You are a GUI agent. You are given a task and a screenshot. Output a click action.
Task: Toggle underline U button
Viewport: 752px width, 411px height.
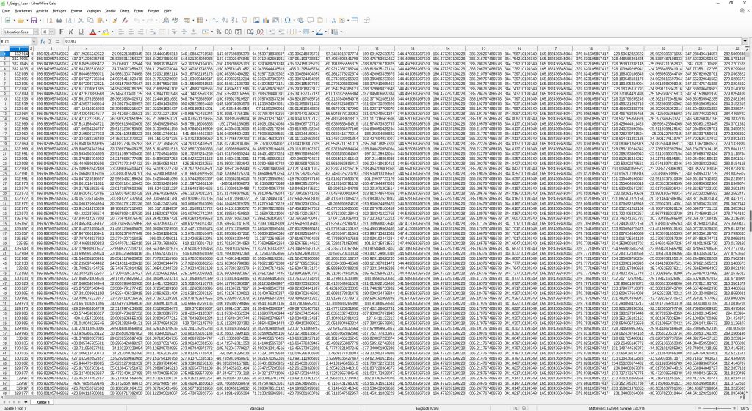pos(81,32)
